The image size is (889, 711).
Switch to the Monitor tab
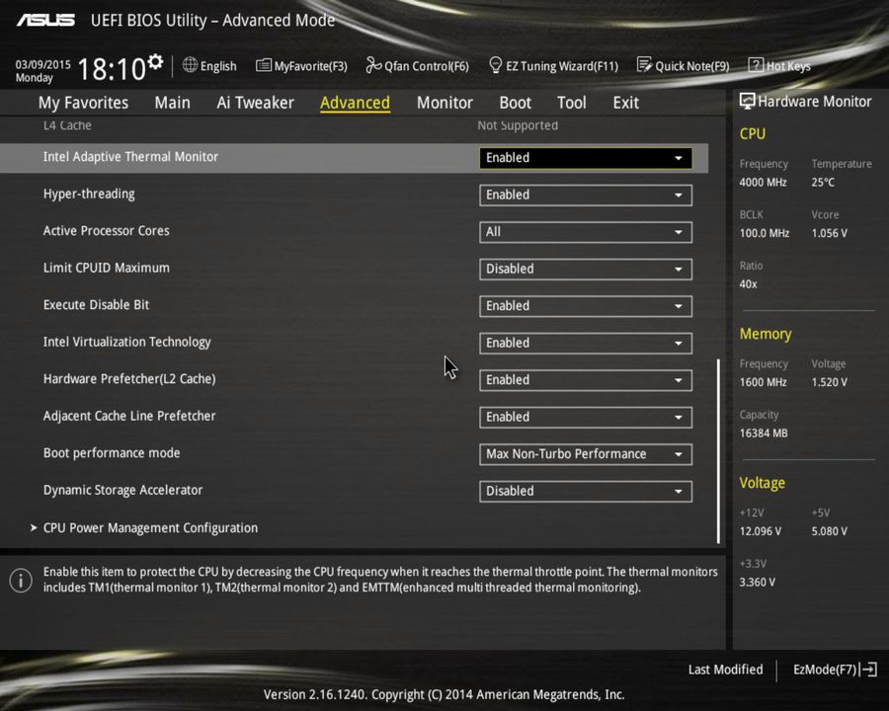[x=444, y=102]
